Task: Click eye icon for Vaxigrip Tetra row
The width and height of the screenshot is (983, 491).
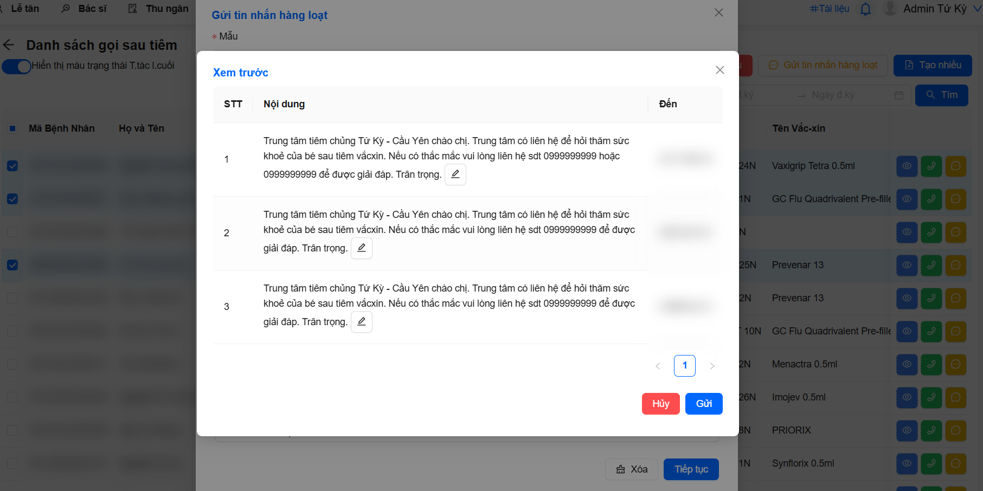Action: (907, 166)
